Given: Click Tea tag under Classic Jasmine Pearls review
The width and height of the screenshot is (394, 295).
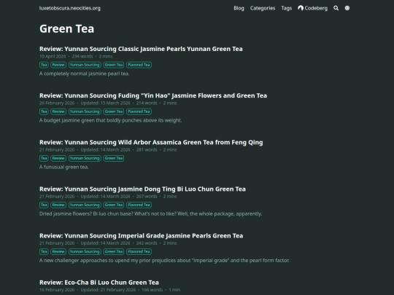Looking at the screenshot, I should point(44,65).
